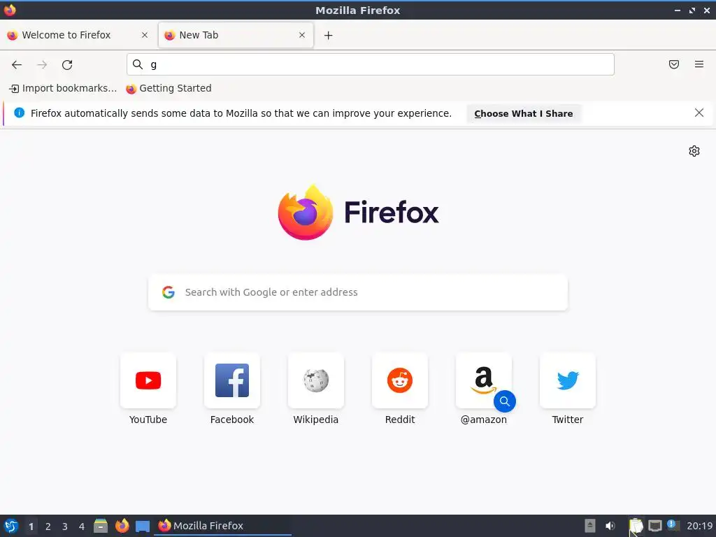
Task: Open a new tab with plus button
Action: (x=329, y=35)
